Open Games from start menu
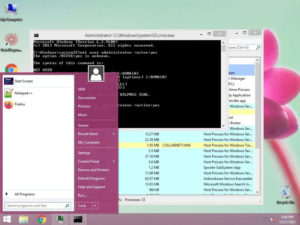300x225 pixels. pos(83,125)
